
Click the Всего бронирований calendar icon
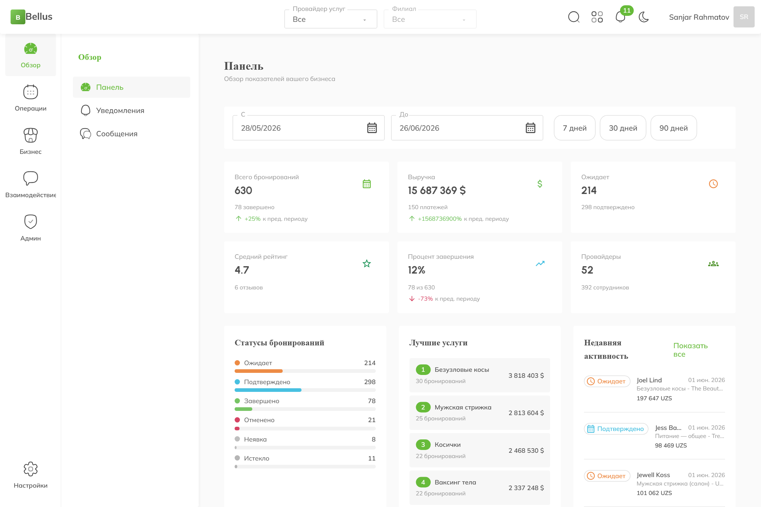point(367,184)
